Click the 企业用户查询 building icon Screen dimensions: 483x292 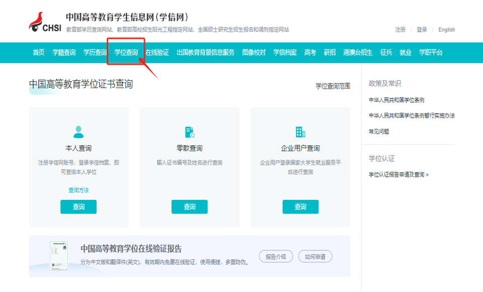pyautogui.click(x=300, y=132)
